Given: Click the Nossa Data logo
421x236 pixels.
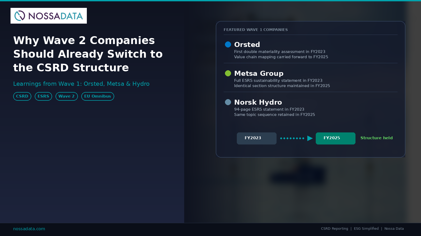Looking at the screenshot, I should tap(49, 16).
